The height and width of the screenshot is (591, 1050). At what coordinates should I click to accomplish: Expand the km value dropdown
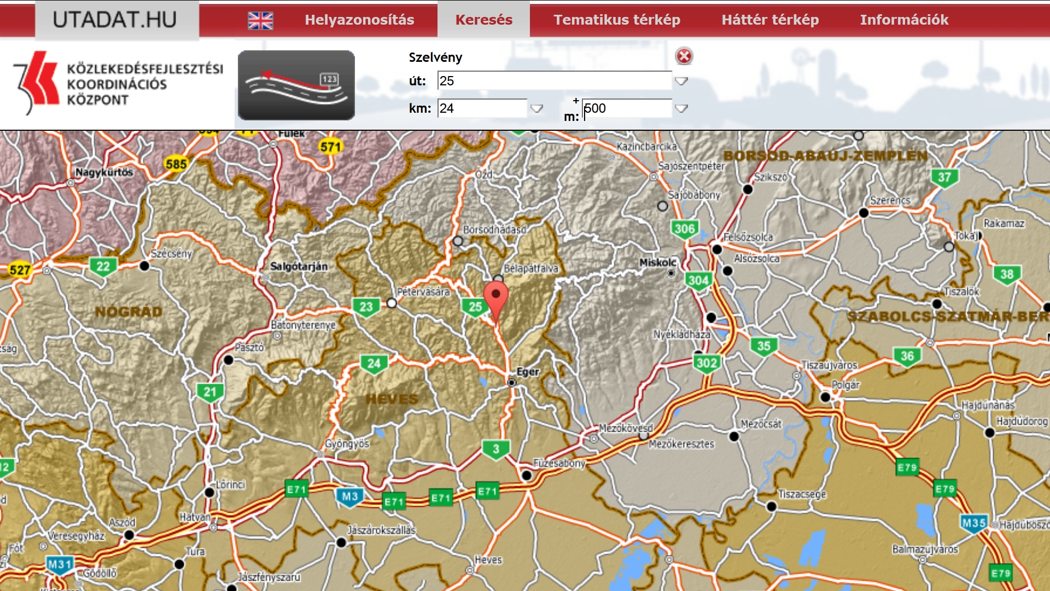click(x=536, y=108)
